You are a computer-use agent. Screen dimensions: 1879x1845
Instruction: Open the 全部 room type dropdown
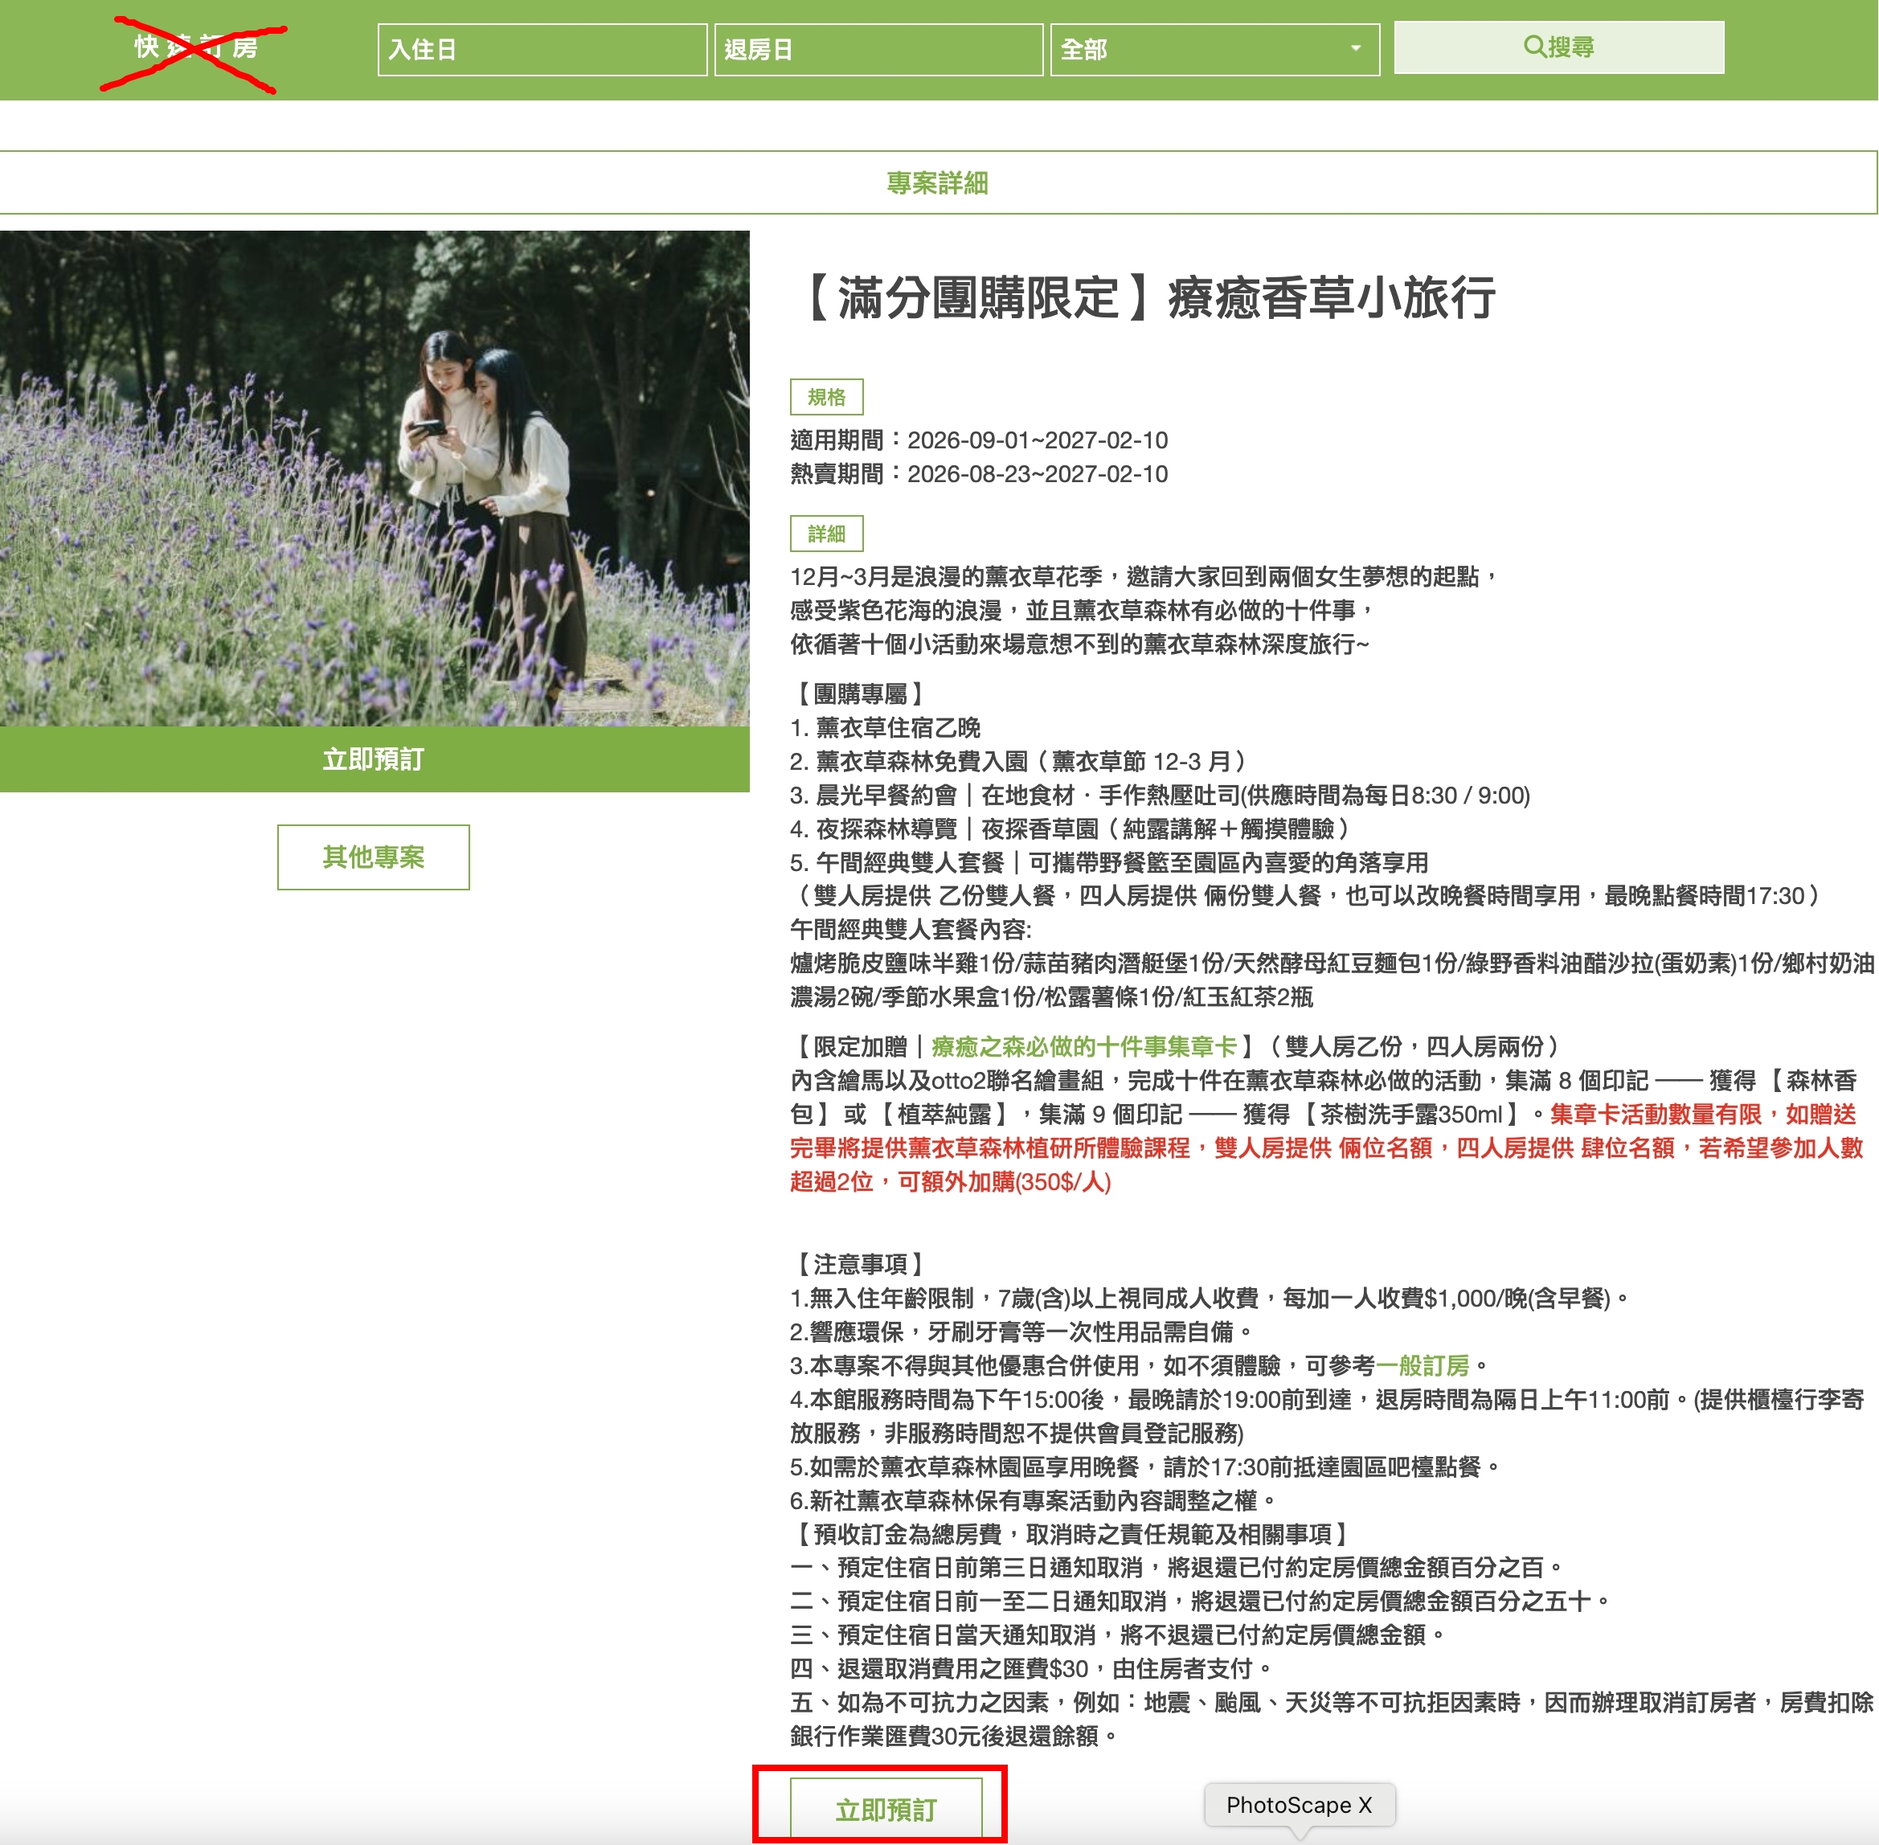click(x=1214, y=50)
